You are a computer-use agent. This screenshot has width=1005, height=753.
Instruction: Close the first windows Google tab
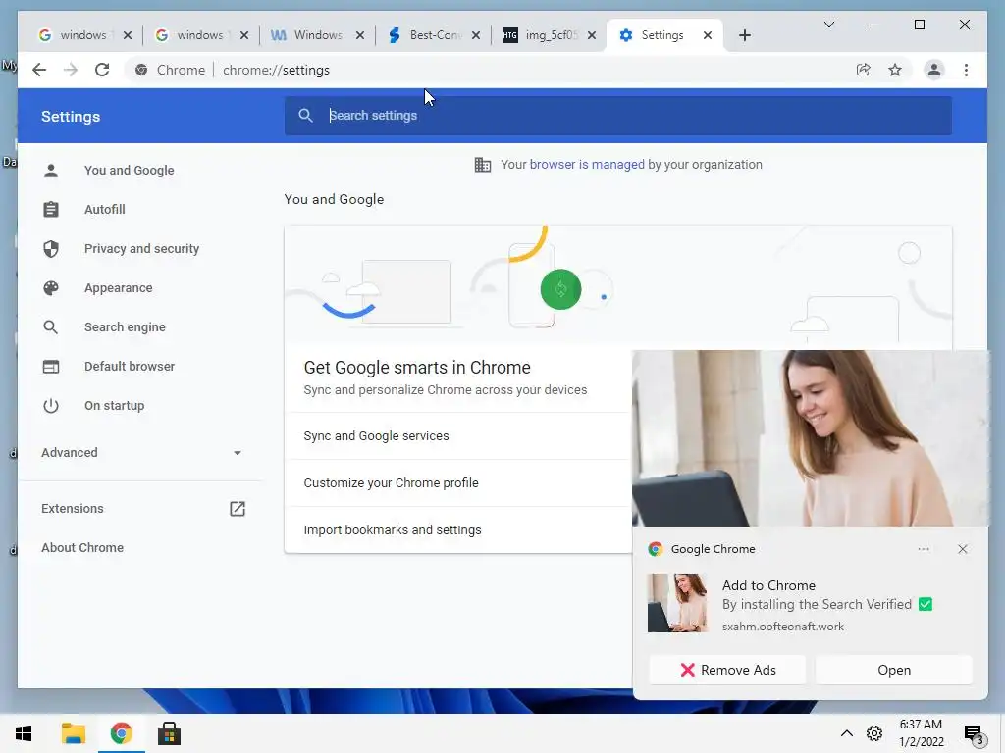coord(128,35)
